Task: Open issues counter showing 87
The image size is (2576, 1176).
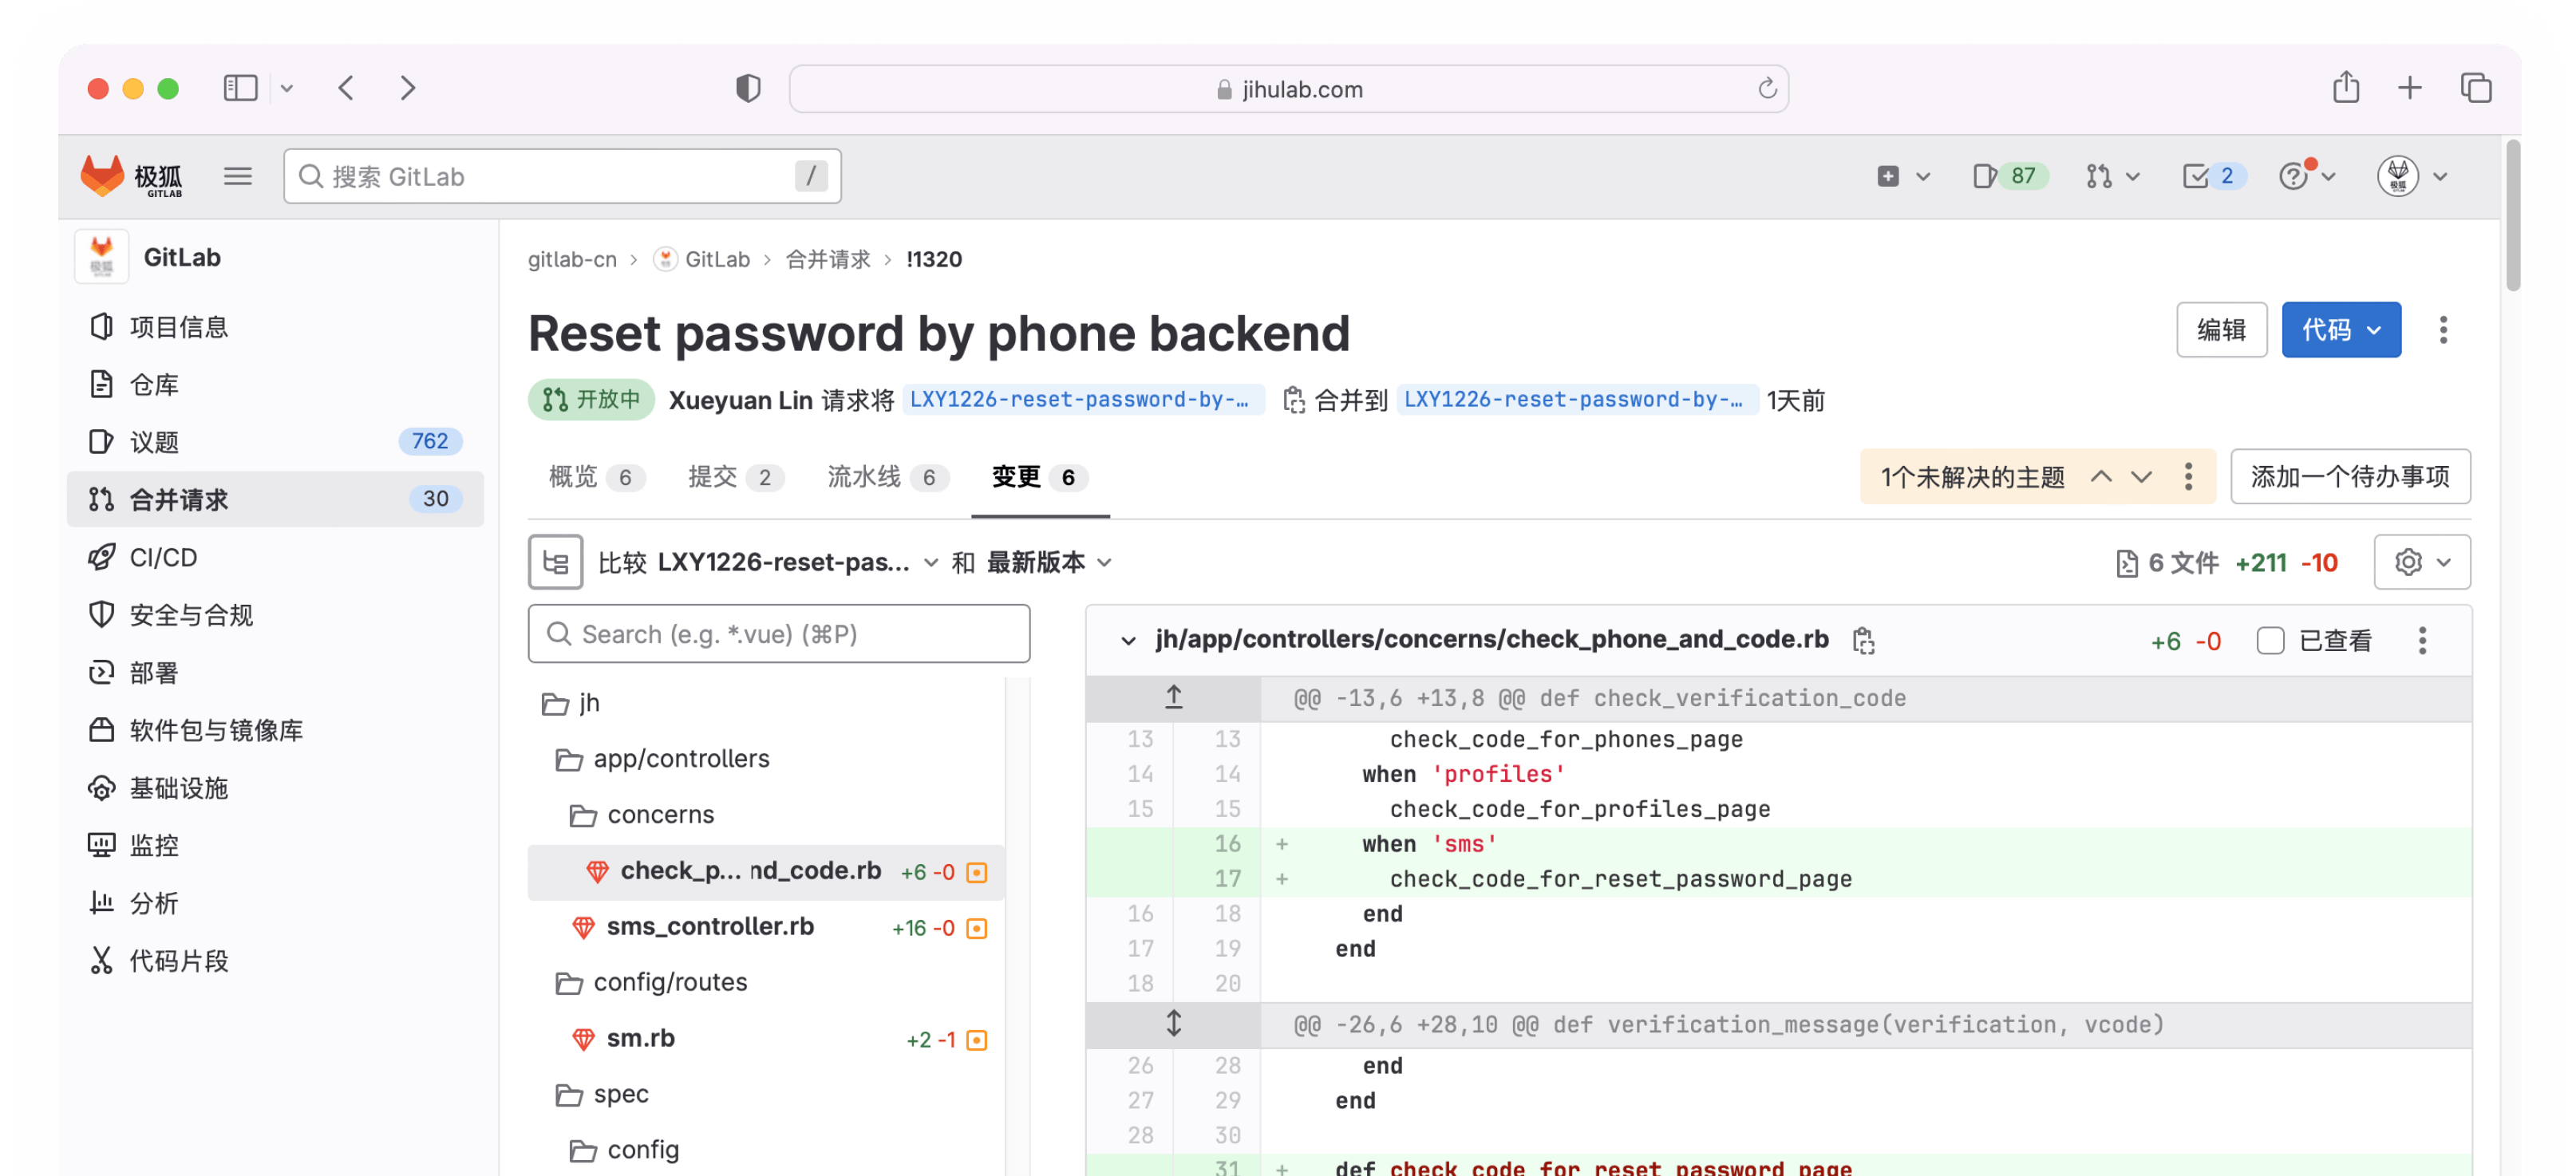Action: coord(2010,176)
